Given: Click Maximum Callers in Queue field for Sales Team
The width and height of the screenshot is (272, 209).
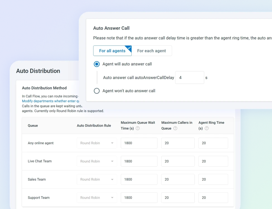Looking at the screenshot, I should [x=178, y=179].
